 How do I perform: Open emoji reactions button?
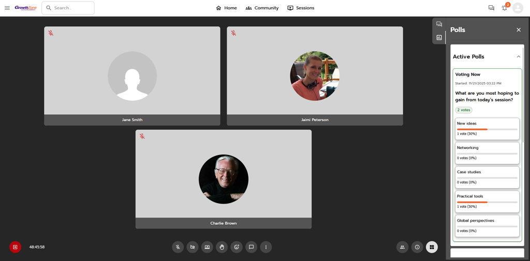pyautogui.click(x=237, y=247)
